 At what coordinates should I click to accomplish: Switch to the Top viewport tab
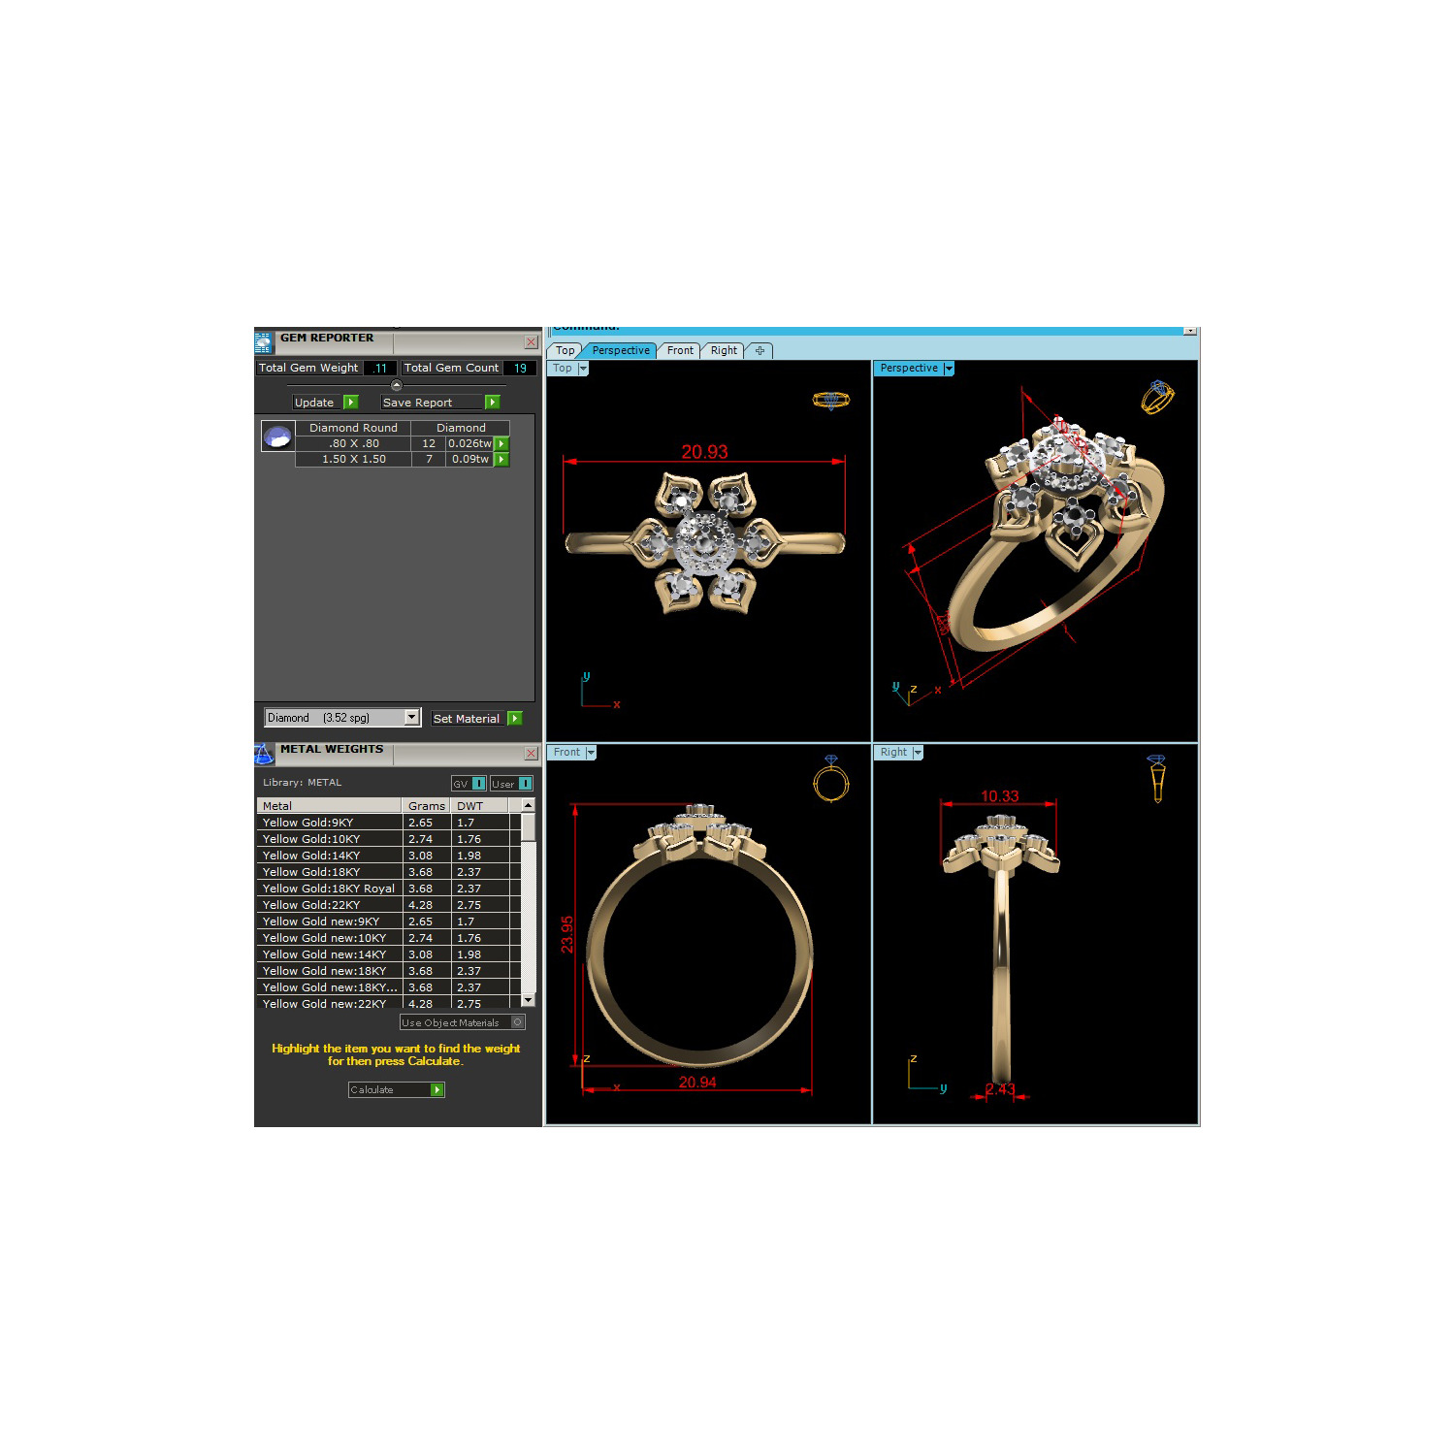pos(566,350)
